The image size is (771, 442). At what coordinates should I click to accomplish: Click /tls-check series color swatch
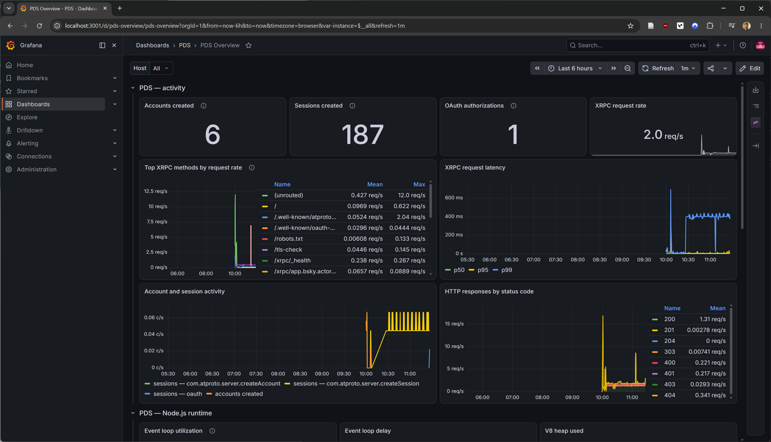[265, 250]
